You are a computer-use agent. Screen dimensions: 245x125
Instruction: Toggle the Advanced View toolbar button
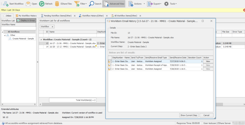(x=114, y=4)
